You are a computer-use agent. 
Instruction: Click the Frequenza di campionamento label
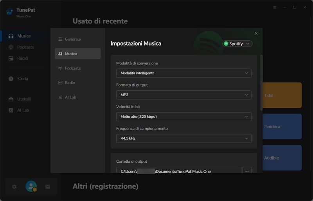(142, 128)
